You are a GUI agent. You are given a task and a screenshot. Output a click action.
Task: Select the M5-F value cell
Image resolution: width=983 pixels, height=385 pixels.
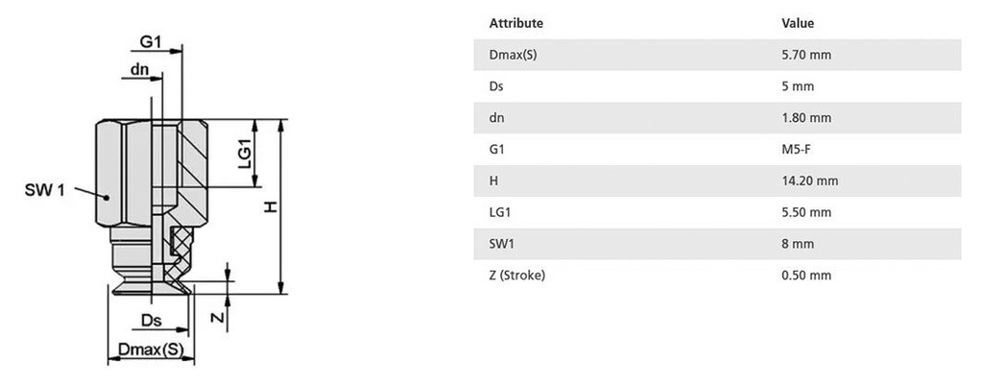click(799, 149)
